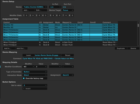Select the Mixer FX Adjust Deck B row
This screenshot has height=104, width=140.
pyautogui.click(x=60, y=45)
